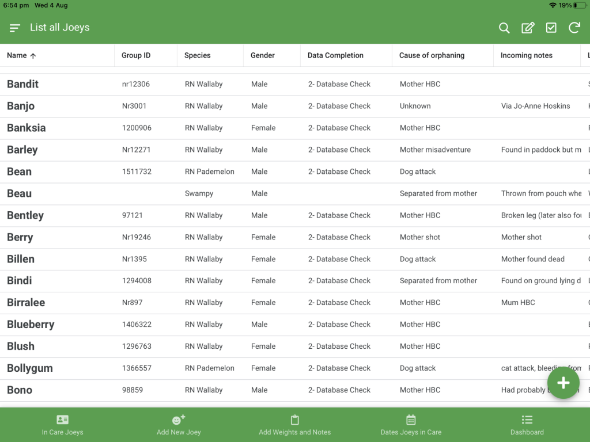The width and height of the screenshot is (590, 442).
Task: Tap RN Pademelon in Bean's row
Action: 210,172
